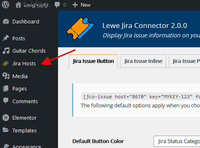Open the WordPress logo menu
Viewport: 200px width, 148px height.
coord(5,5)
